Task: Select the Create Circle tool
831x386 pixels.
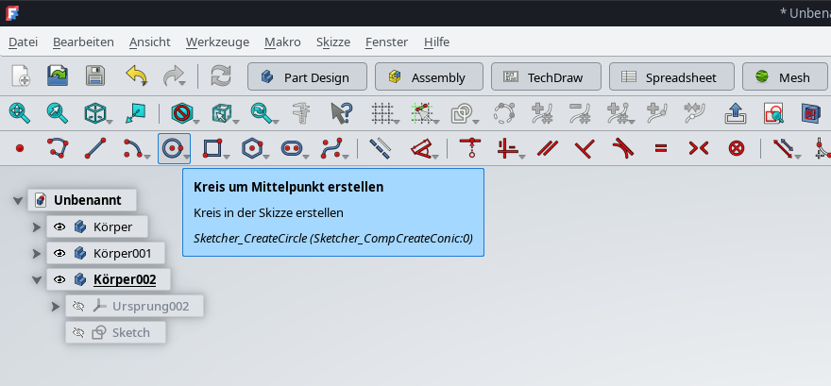Action: [x=171, y=148]
